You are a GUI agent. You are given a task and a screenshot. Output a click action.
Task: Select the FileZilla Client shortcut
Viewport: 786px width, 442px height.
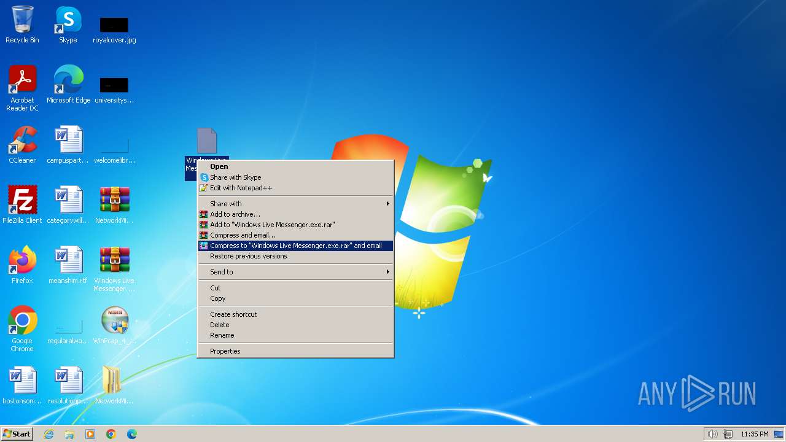pos(22,205)
